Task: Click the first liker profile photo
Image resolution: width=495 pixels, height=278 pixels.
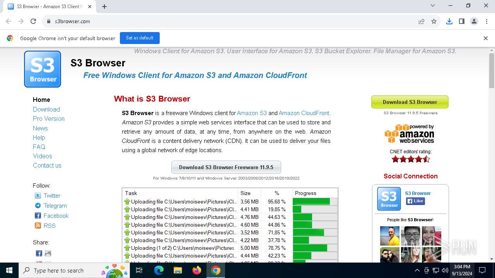Action: [389, 236]
